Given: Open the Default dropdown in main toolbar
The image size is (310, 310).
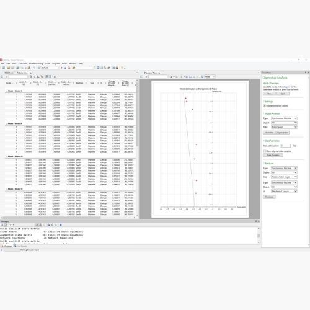Looking at the screenshot, I should point(50,68).
